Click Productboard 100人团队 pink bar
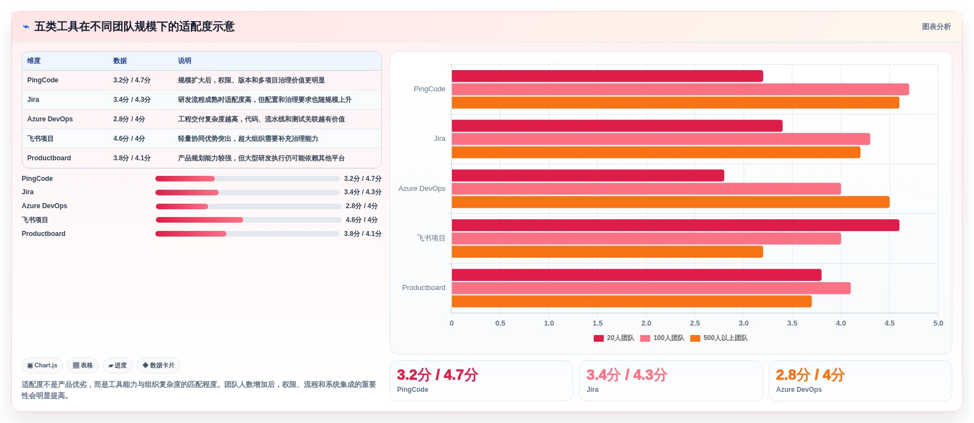The width and height of the screenshot is (974, 423). click(x=651, y=288)
